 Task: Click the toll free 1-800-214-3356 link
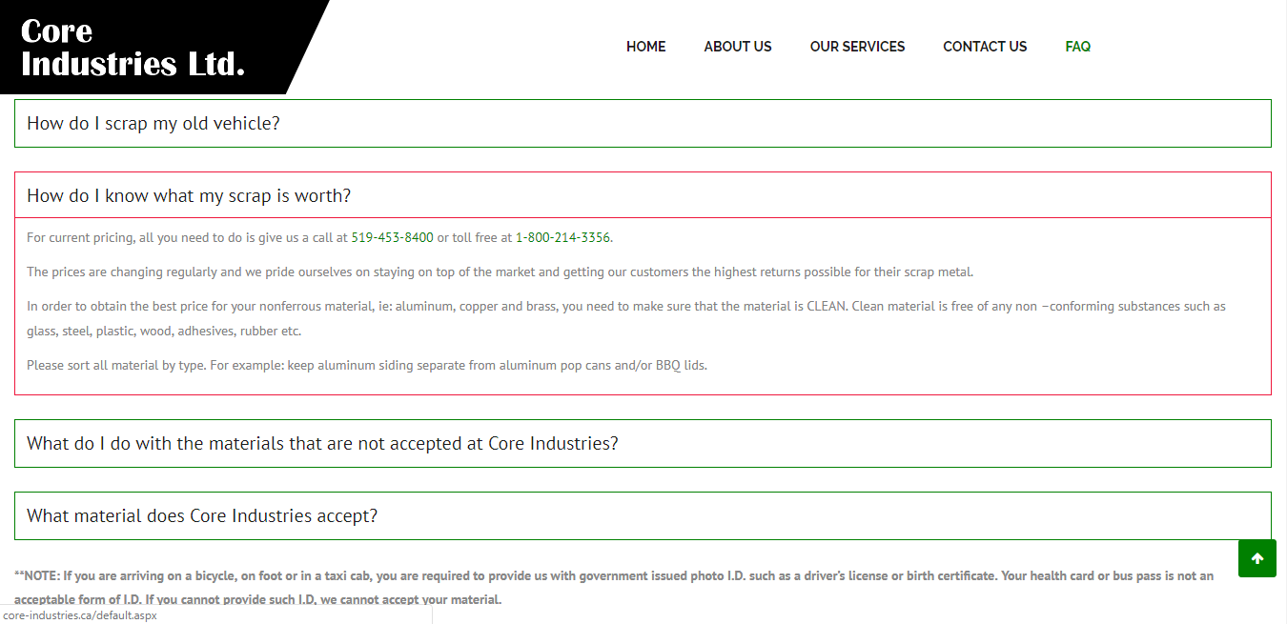(x=562, y=237)
